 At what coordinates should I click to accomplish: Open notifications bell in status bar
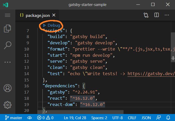point(168,118)
